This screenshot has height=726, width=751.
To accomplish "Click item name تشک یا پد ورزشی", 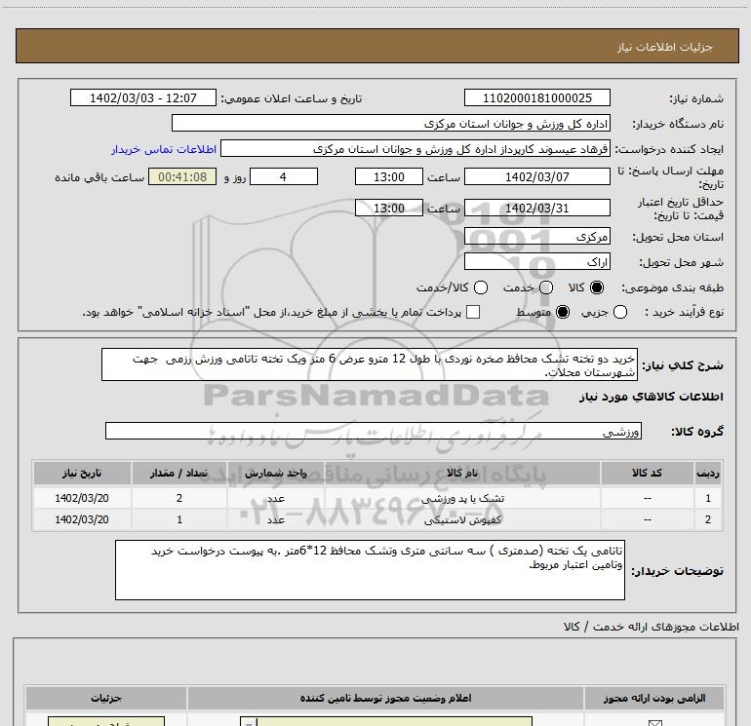I will coord(462,498).
